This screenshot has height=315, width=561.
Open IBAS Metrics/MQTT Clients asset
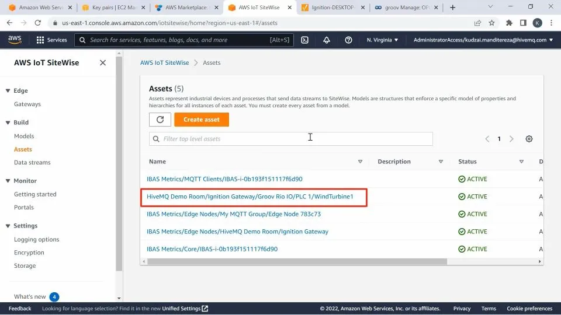[224, 179]
